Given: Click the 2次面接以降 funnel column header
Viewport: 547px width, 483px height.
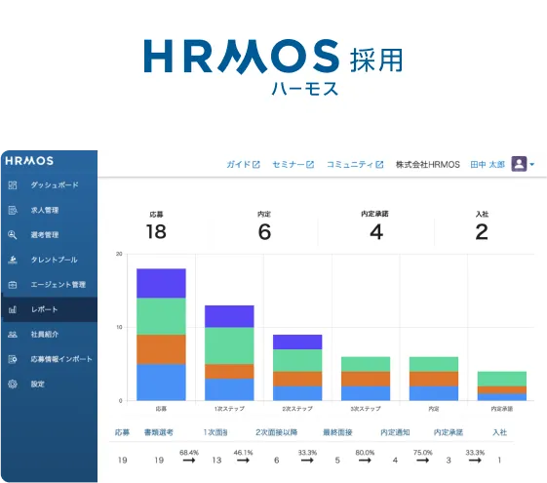Looking at the screenshot, I should pos(276,432).
